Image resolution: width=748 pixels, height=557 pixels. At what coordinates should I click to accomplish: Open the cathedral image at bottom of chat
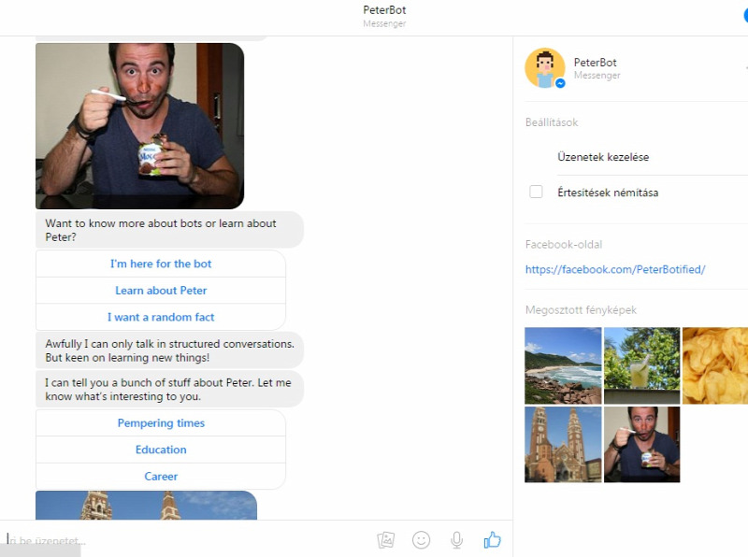146,506
